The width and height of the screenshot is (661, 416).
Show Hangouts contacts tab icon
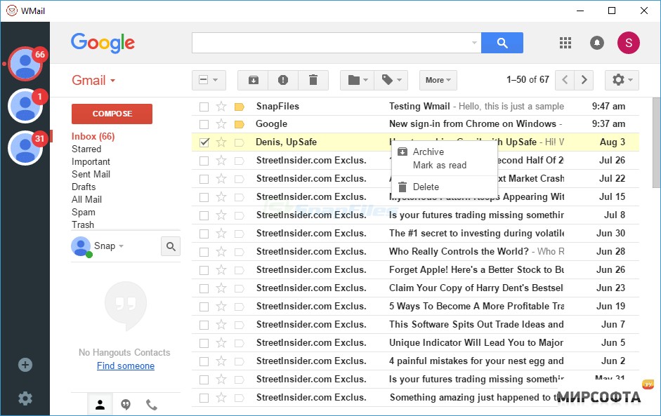(x=100, y=405)
